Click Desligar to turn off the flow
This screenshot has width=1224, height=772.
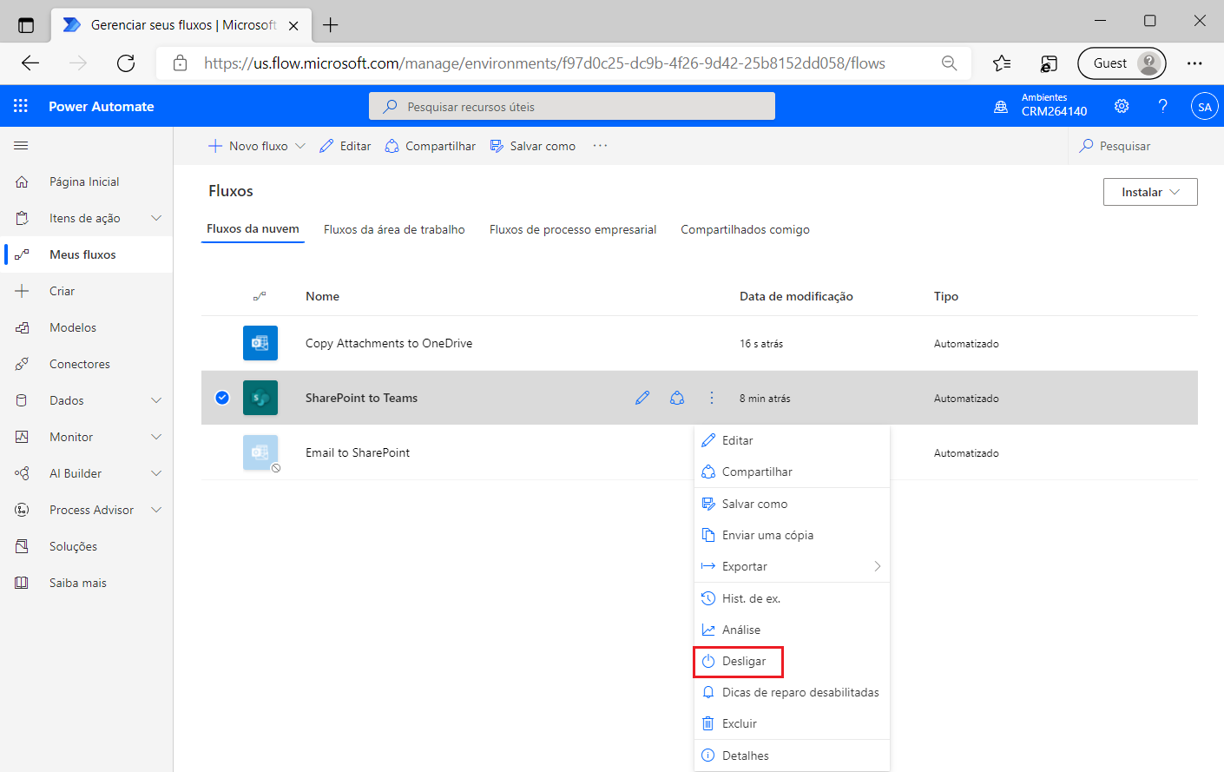[x=792, y=661]
